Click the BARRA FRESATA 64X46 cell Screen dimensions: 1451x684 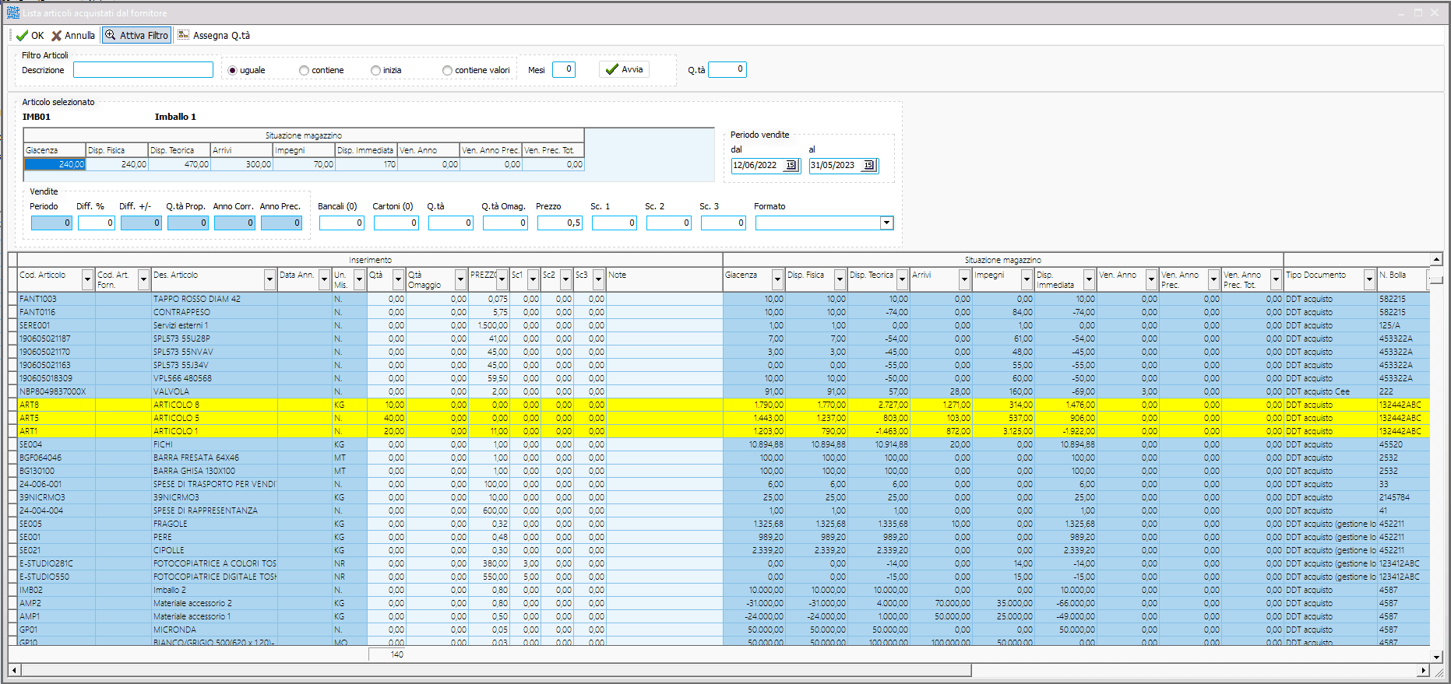tap(214, 458)
